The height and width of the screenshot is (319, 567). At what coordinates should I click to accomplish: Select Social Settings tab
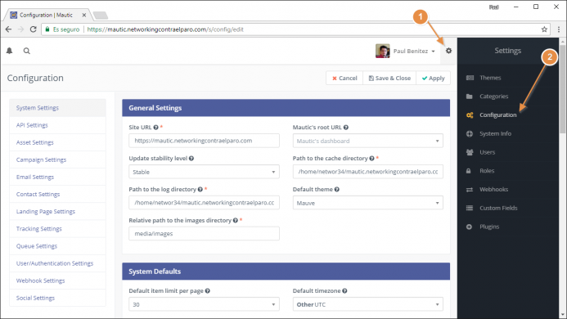coord(57,298)
